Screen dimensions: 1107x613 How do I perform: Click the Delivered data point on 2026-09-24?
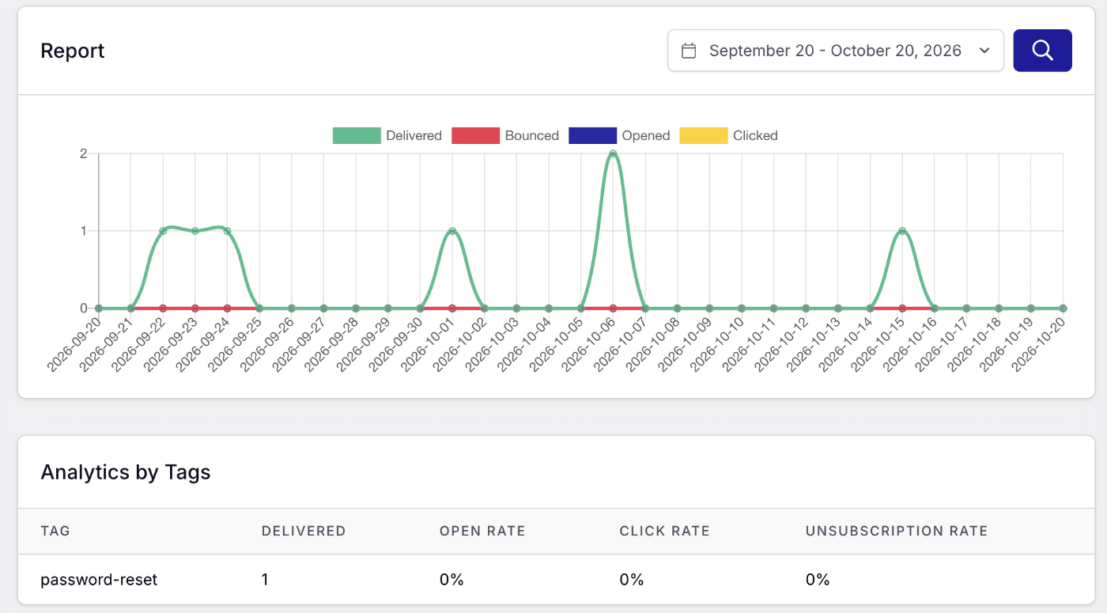coord(227,231)
